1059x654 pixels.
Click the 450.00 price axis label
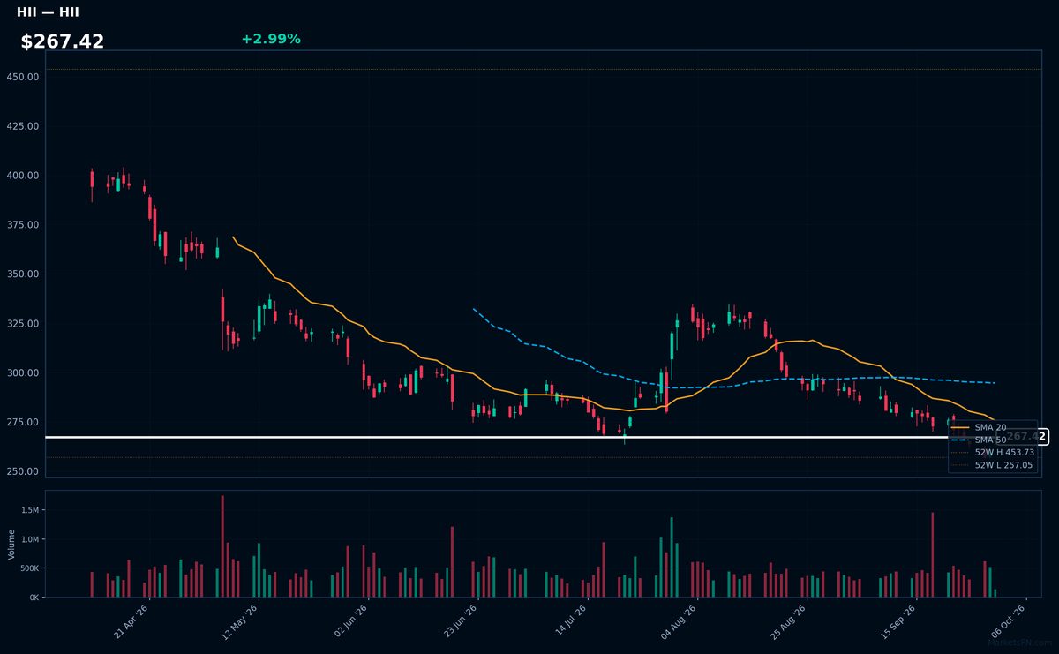pos(22,77)
